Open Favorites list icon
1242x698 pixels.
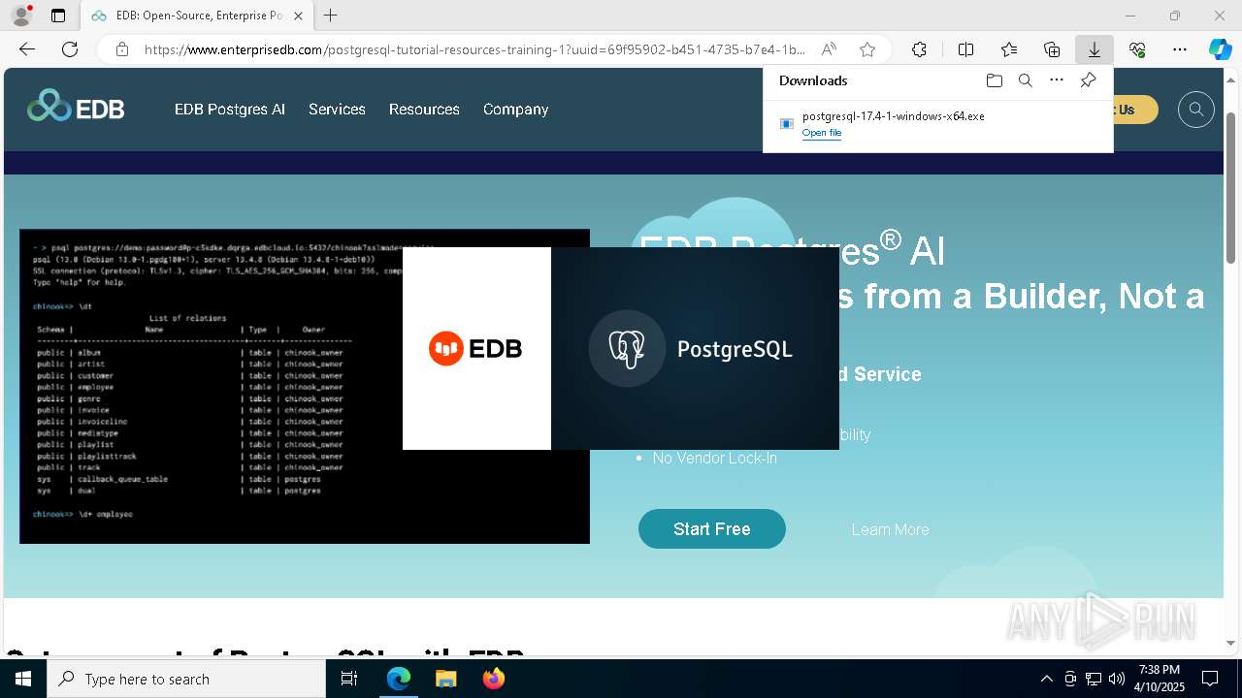pos(1009,49)
